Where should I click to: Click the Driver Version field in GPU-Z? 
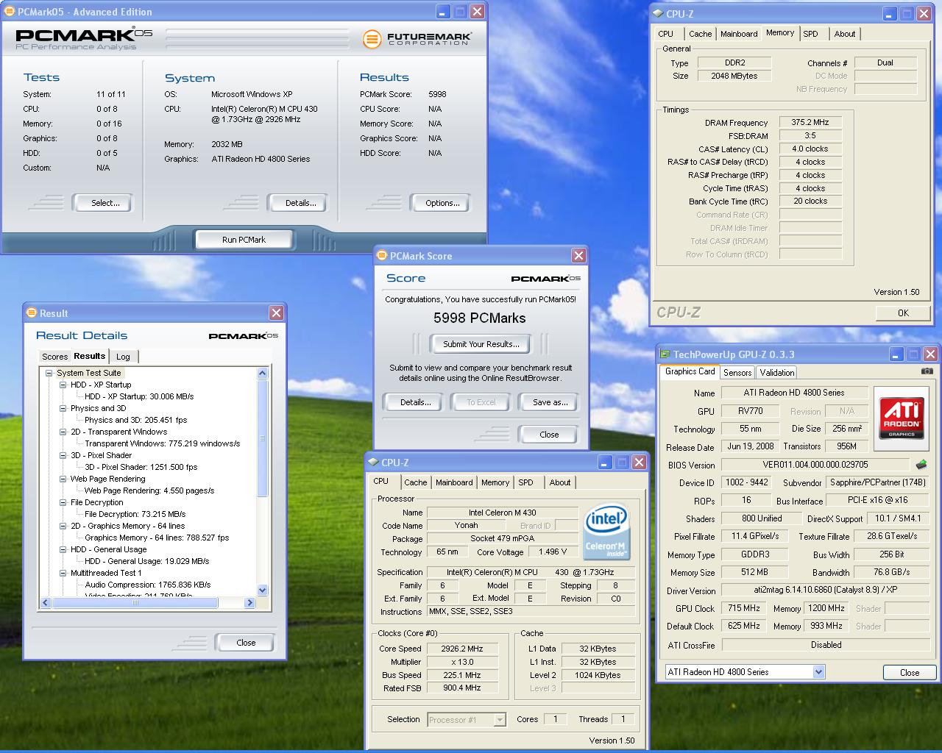point(826,590)
